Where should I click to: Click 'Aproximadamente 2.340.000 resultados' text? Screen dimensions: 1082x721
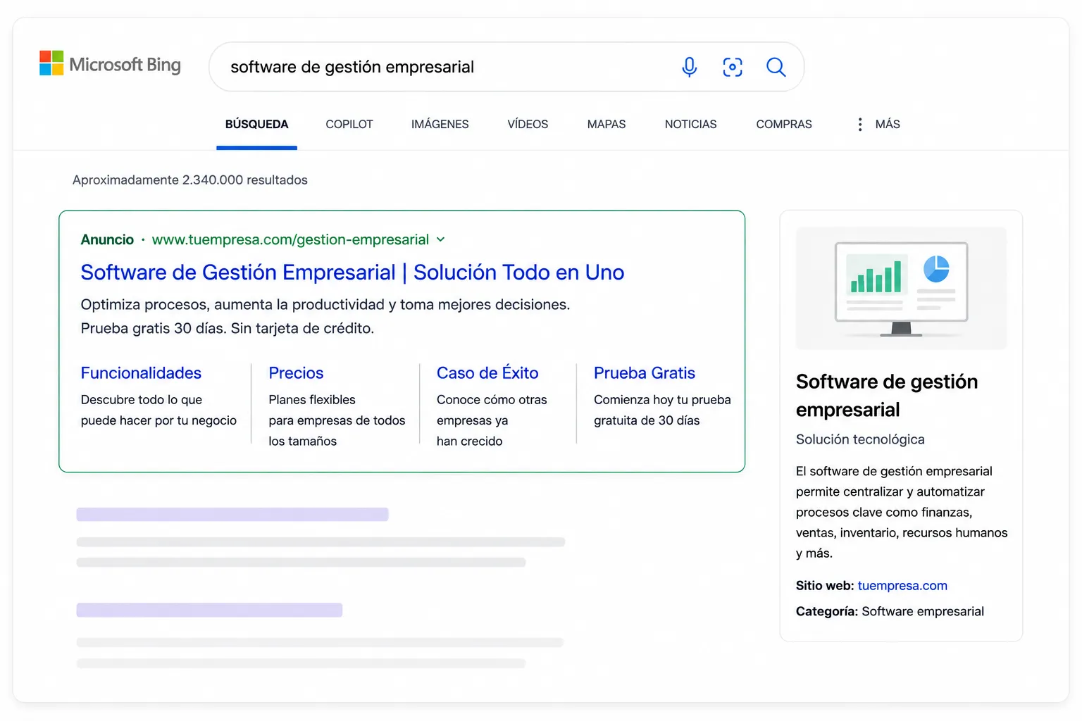click(190, 180)
